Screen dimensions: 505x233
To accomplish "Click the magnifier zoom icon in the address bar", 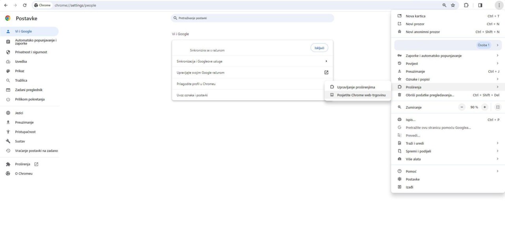I will pos(444,5).
